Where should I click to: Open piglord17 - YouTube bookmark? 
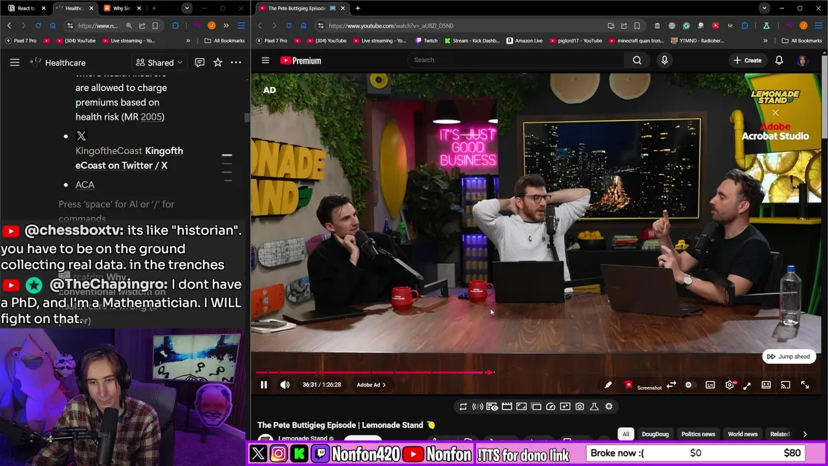(576, 41)
